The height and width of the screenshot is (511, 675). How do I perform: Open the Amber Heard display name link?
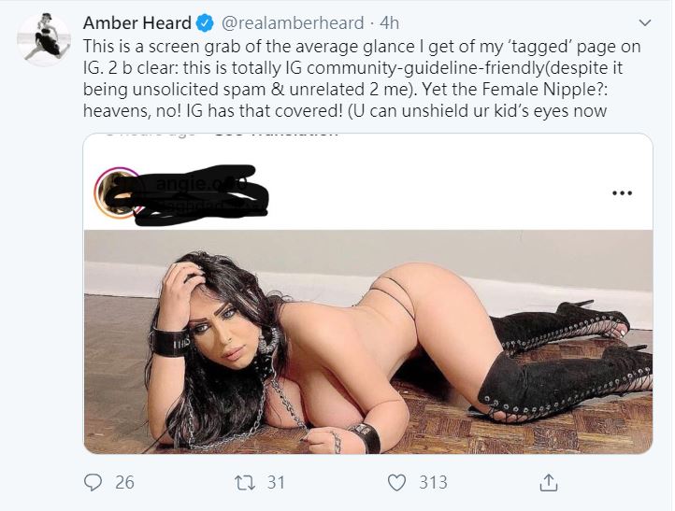(136, 22)
